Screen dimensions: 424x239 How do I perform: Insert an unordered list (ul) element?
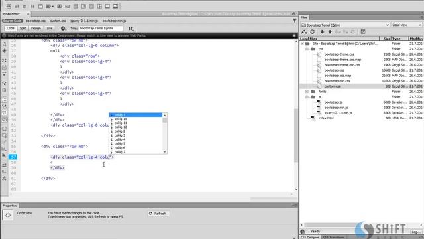17,6
